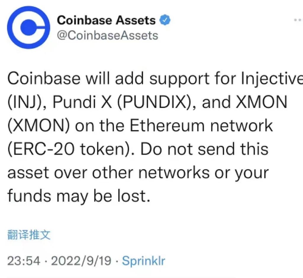Click the phrase 'Do not send this'
The height and width of the screenshot is (278, 303).
[204, 149]
